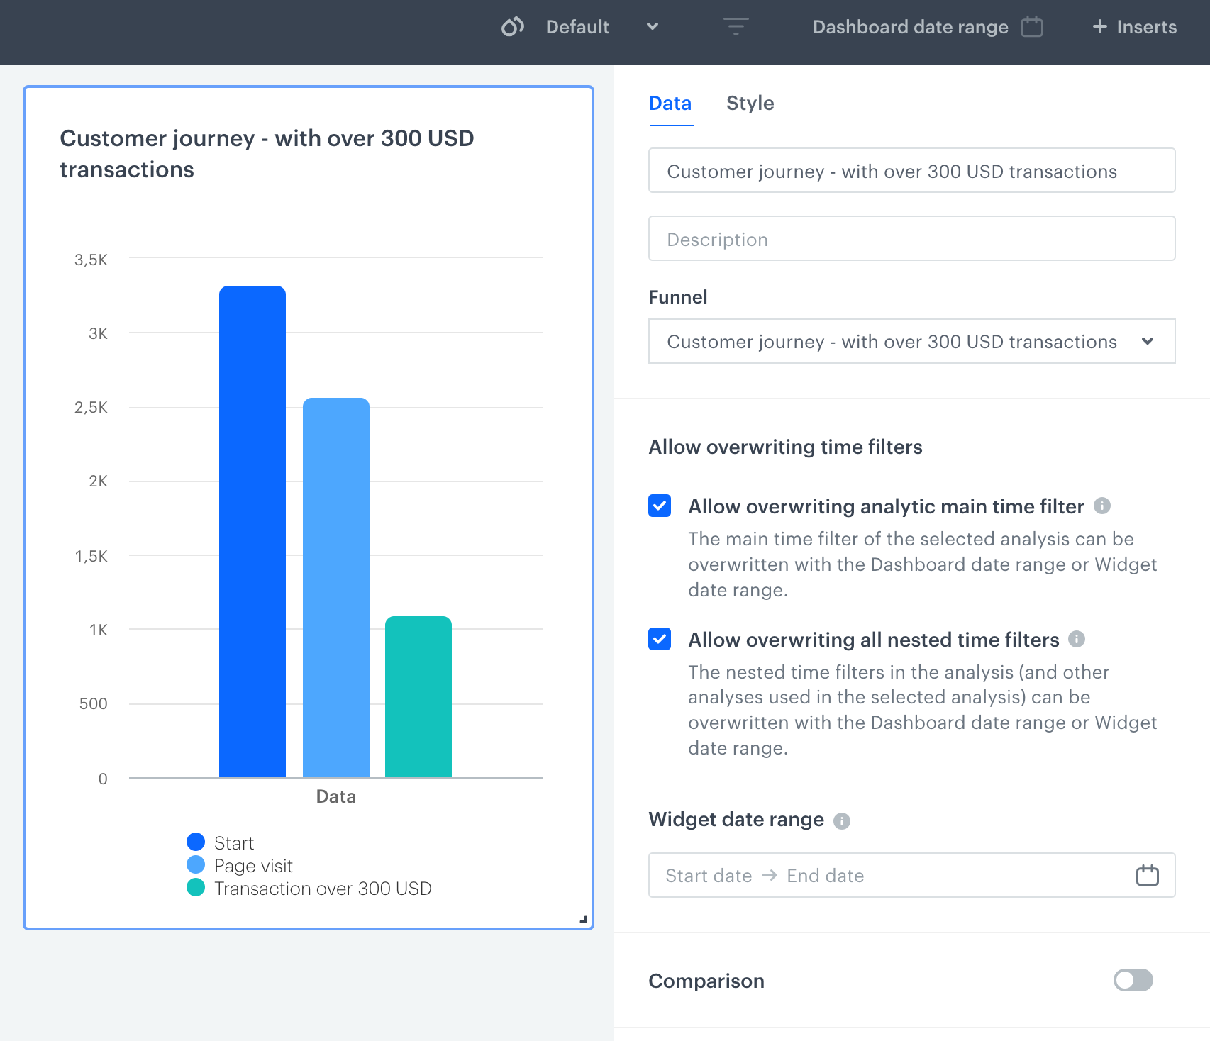Click the Description input field
The height and width of the screenshot is (1041, 1210).
[x=911, y=239]
